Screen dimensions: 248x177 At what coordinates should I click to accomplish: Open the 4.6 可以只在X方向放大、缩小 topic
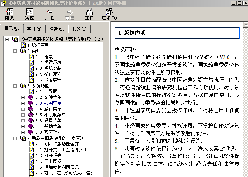[x=65, y=173]
